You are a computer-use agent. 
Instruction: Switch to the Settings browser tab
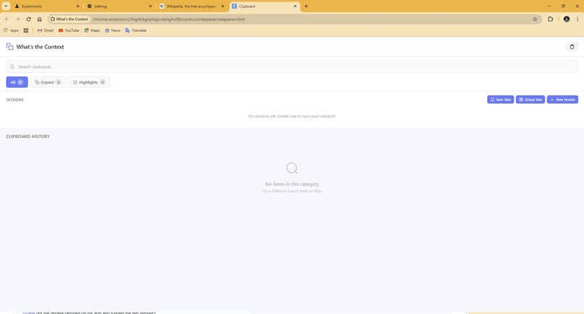(x=119, y=7)
